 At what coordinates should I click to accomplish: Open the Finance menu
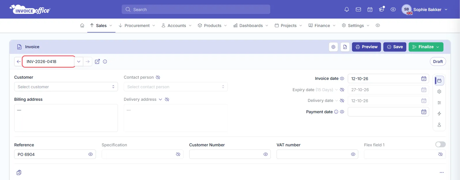tap(322, 26)
